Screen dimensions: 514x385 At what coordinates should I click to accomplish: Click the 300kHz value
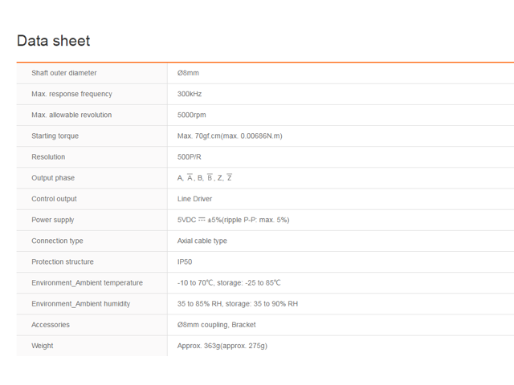[190, 94]
